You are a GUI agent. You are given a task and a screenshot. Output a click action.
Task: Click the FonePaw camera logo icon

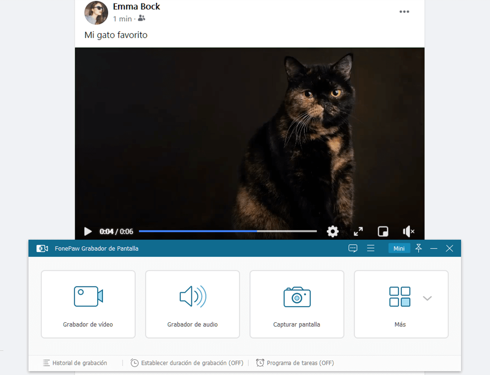(42, 249)
